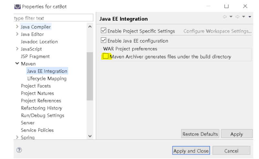Image resolution: width=259 pixels, height=159 pixels.
Task: Collapse the Maven tree node
Action: coord(17,64)
